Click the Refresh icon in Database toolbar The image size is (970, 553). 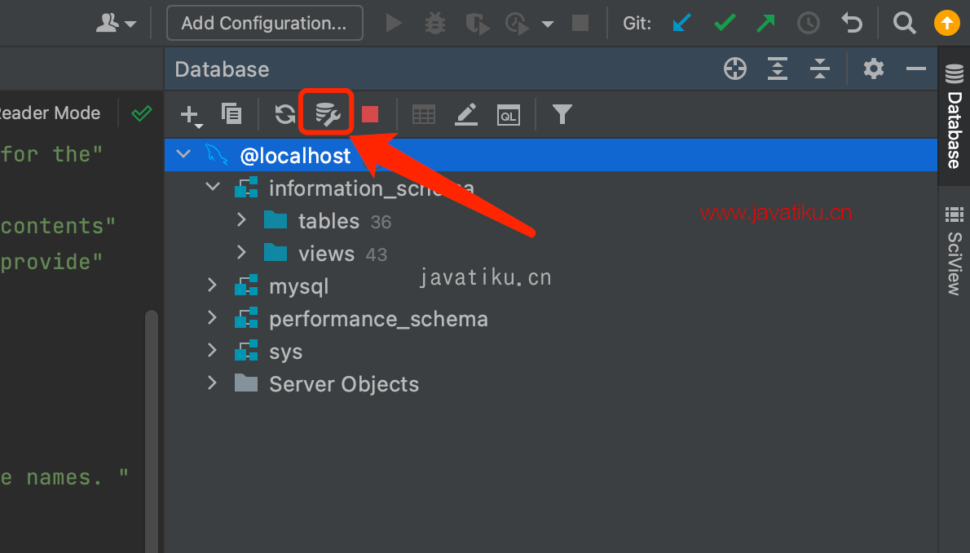(x=285, y=114)
